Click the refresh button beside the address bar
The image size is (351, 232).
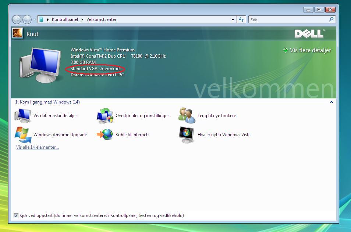(x=241, y=20)
